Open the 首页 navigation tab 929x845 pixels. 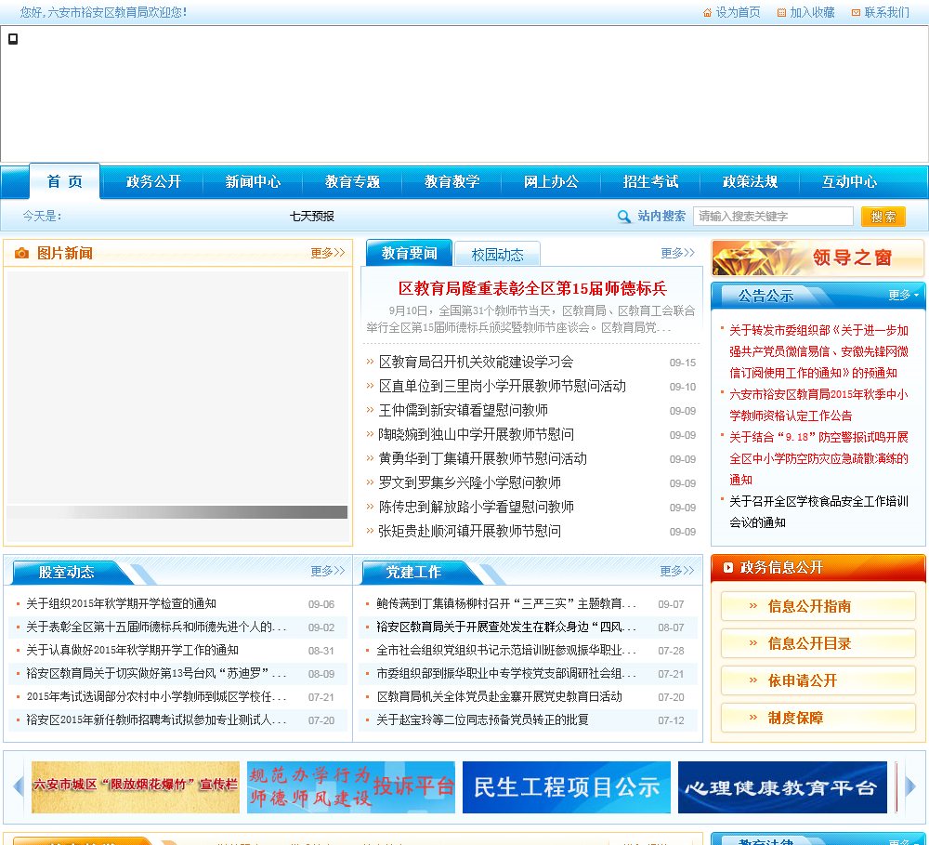click(x=65, y=181)
